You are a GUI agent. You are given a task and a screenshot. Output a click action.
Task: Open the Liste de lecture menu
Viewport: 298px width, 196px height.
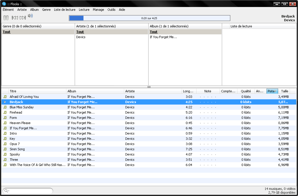coord(65,10)
